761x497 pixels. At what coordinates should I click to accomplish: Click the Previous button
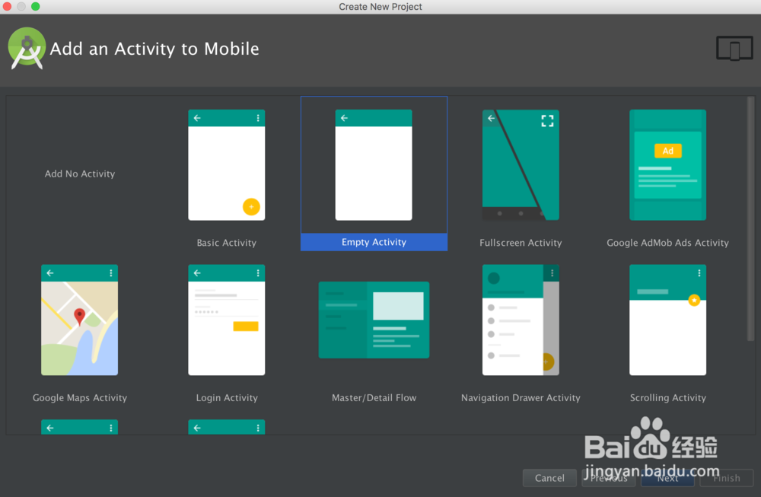click(x=609, y=478)
